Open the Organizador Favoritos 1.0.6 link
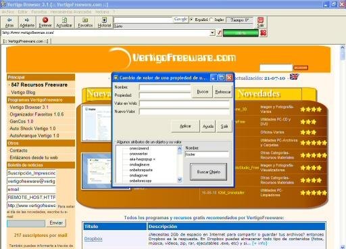This screenshot has height=249, width=346. click(36, 114)
